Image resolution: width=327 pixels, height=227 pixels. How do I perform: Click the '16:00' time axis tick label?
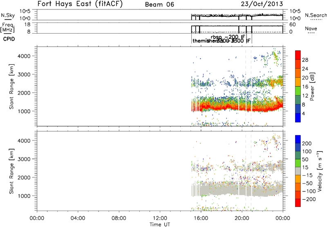(x=201, y=218)
